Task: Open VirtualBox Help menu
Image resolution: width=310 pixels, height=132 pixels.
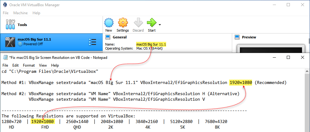Action: 36,13
